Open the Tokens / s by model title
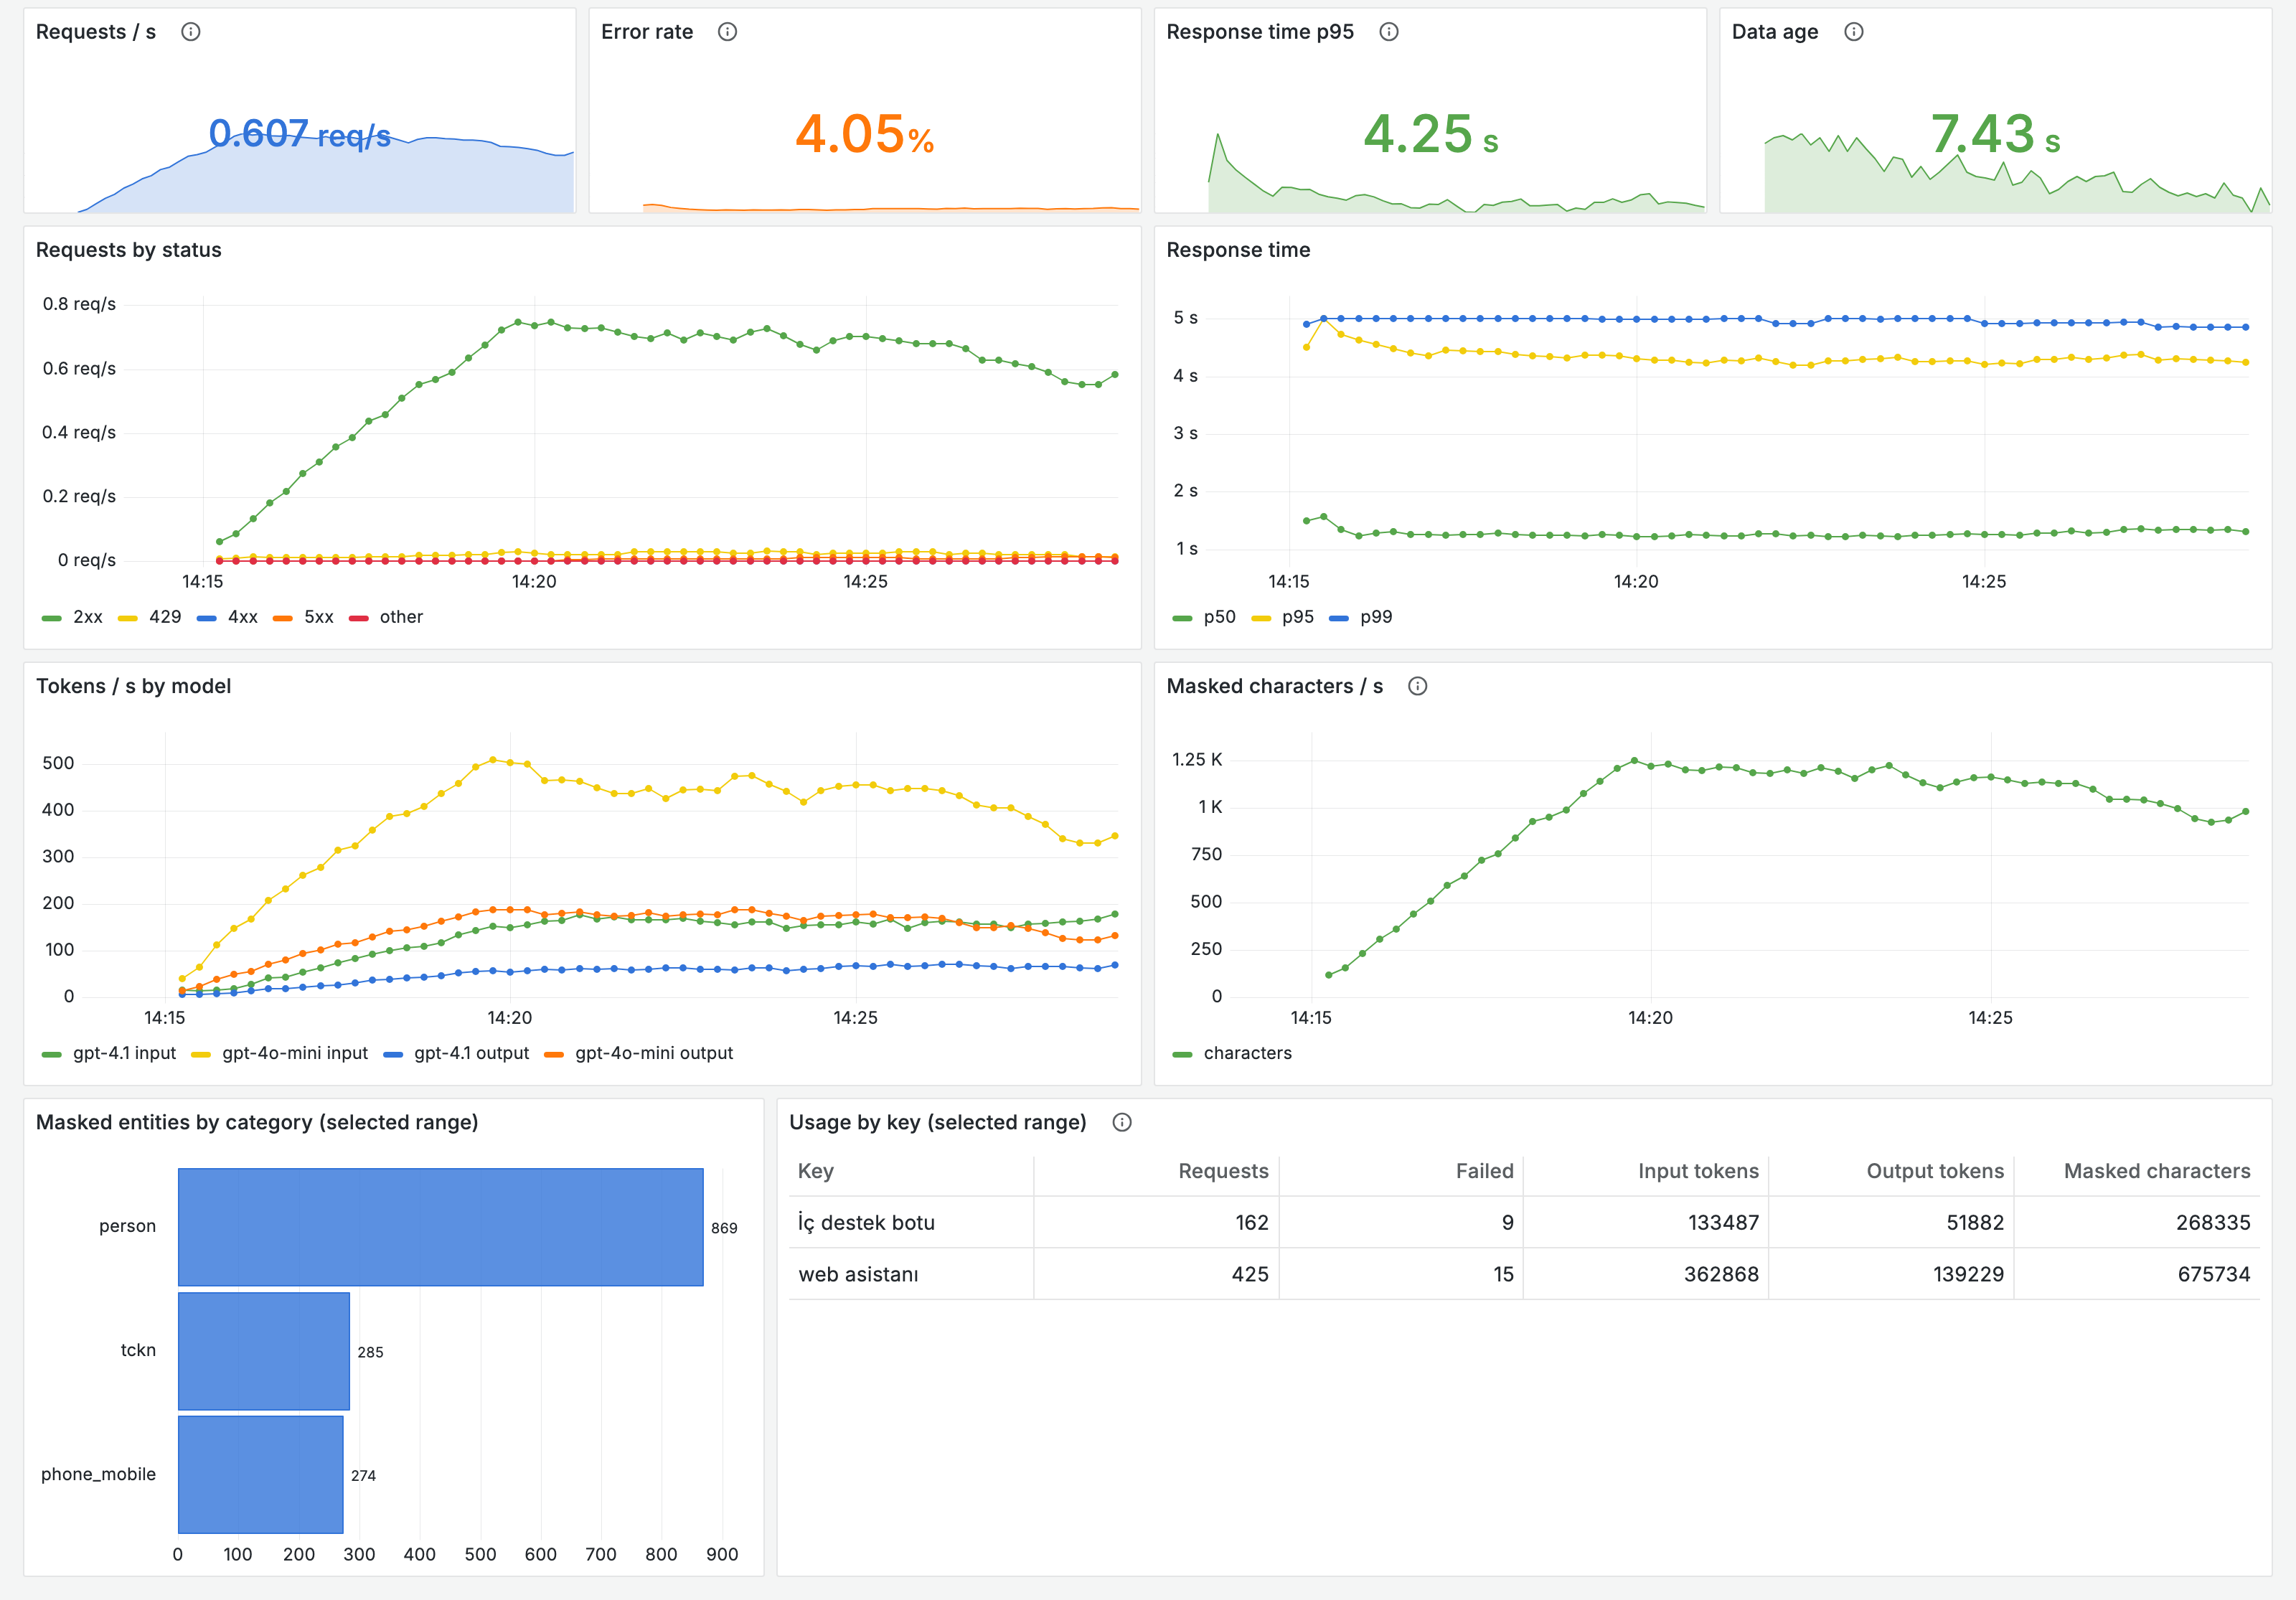The width and height of the screenshot is (2296, 1600). pyautogui.click(x=134, y=686)
